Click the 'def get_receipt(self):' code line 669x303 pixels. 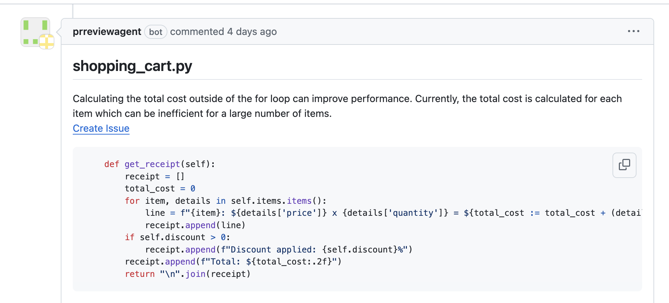point(160,164)
